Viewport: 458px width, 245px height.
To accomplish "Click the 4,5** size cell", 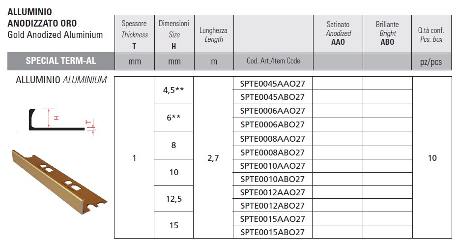I will [173, 90].
